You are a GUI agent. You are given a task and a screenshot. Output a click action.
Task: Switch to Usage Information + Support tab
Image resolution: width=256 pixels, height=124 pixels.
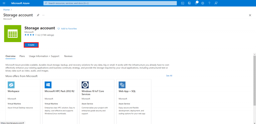pyautogui.click(x=44, y=56)
